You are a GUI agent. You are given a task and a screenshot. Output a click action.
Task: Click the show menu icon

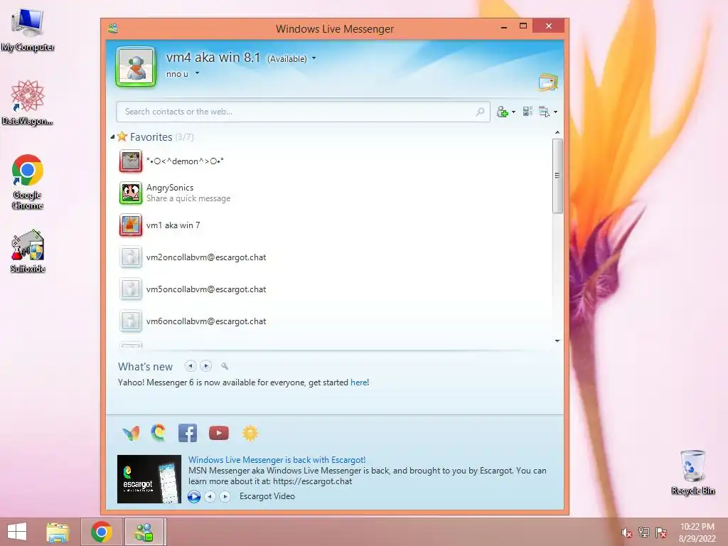tap(544, 112)
